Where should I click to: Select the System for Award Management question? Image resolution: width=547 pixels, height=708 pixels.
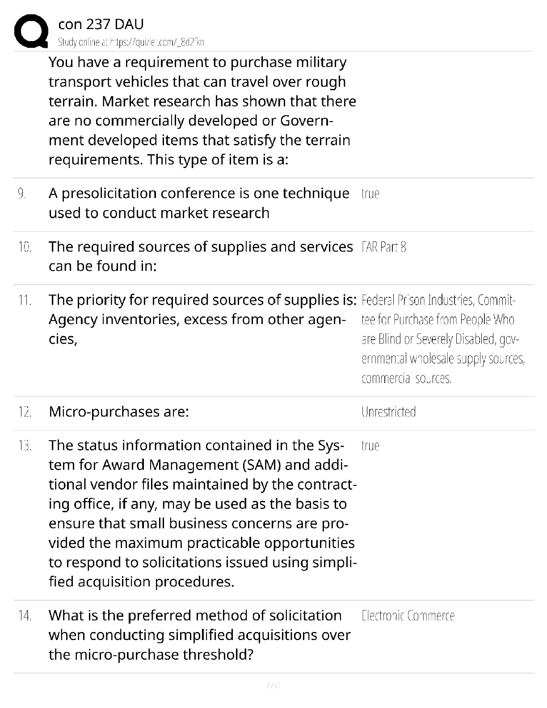pos(202,513)
